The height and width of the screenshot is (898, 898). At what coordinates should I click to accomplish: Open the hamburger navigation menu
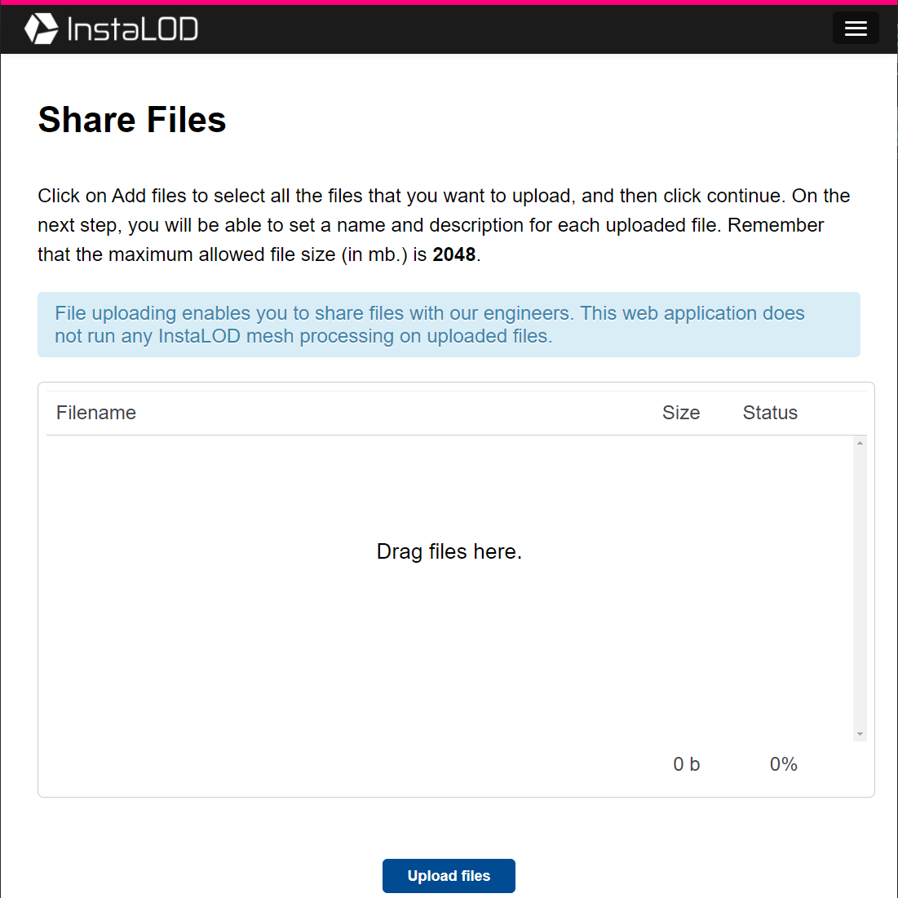pos(855,29)
